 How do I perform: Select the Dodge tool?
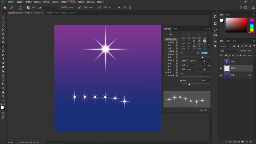click(3, 71)
